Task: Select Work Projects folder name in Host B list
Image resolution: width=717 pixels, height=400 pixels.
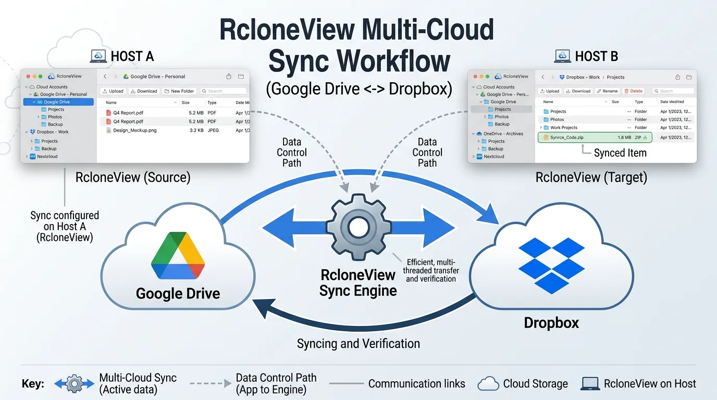Action: (x=564, y=128)
